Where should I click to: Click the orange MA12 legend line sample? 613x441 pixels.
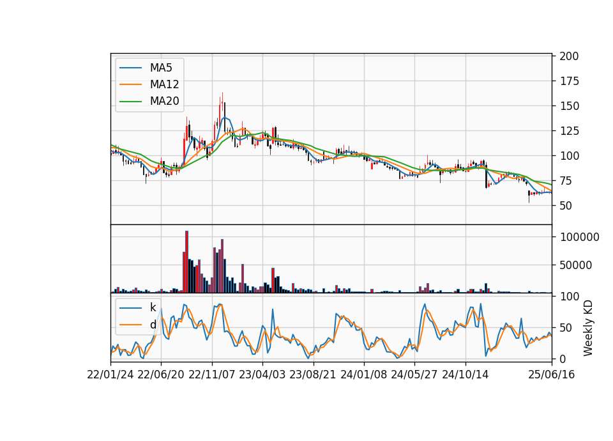point(130,84)
